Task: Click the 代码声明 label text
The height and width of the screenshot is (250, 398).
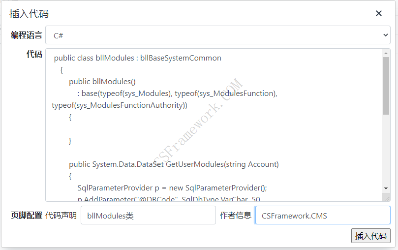Action: pos(61,215)
